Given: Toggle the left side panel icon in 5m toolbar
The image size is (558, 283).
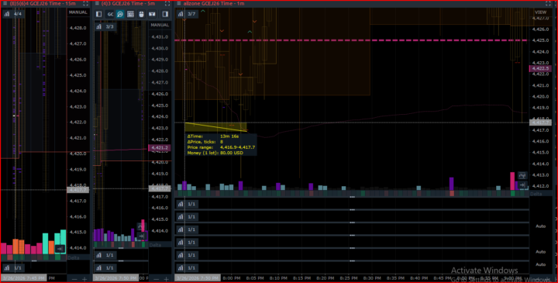Looking at the screenshot, I should 99,14.
